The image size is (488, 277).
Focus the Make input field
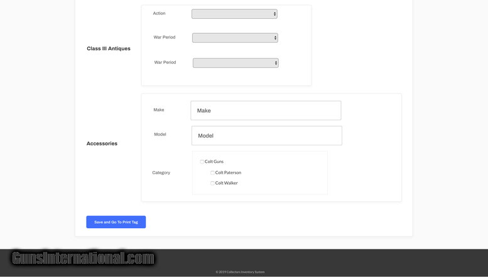(266, 110)
